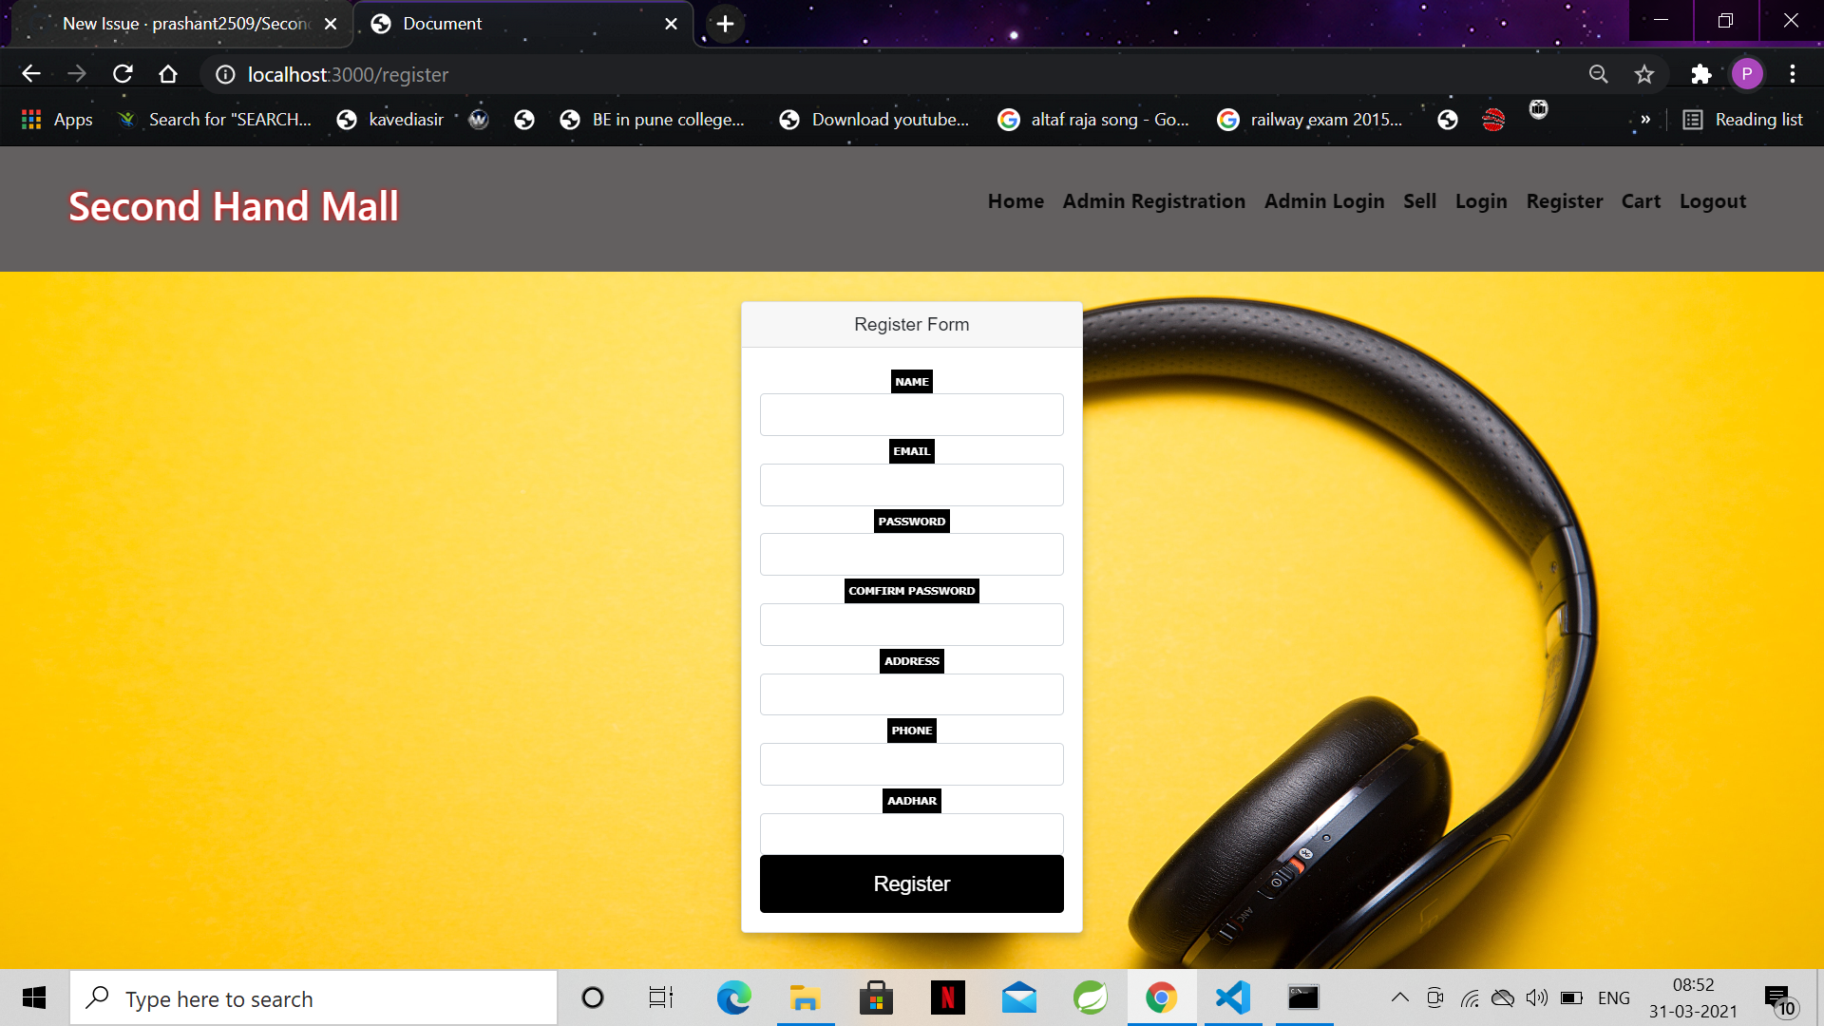1824x1026 pixels.
Task: Open the Admin Login nav link
Action: pyautogui.click(x=1324, y=201)
